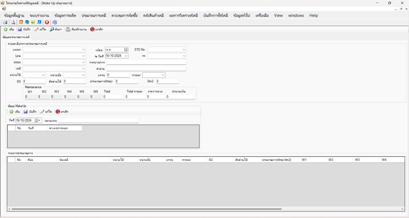This screenshot has height=218, width=409.
Task: Expand the เคมี dropdown
Action: 84,69
